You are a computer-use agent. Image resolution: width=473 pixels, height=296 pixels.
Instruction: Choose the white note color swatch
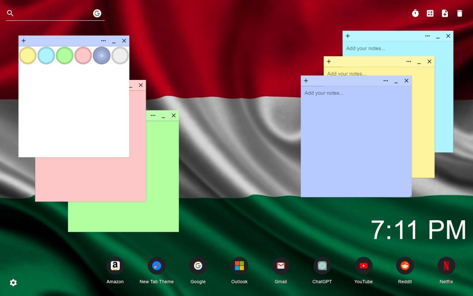(120, 55)
